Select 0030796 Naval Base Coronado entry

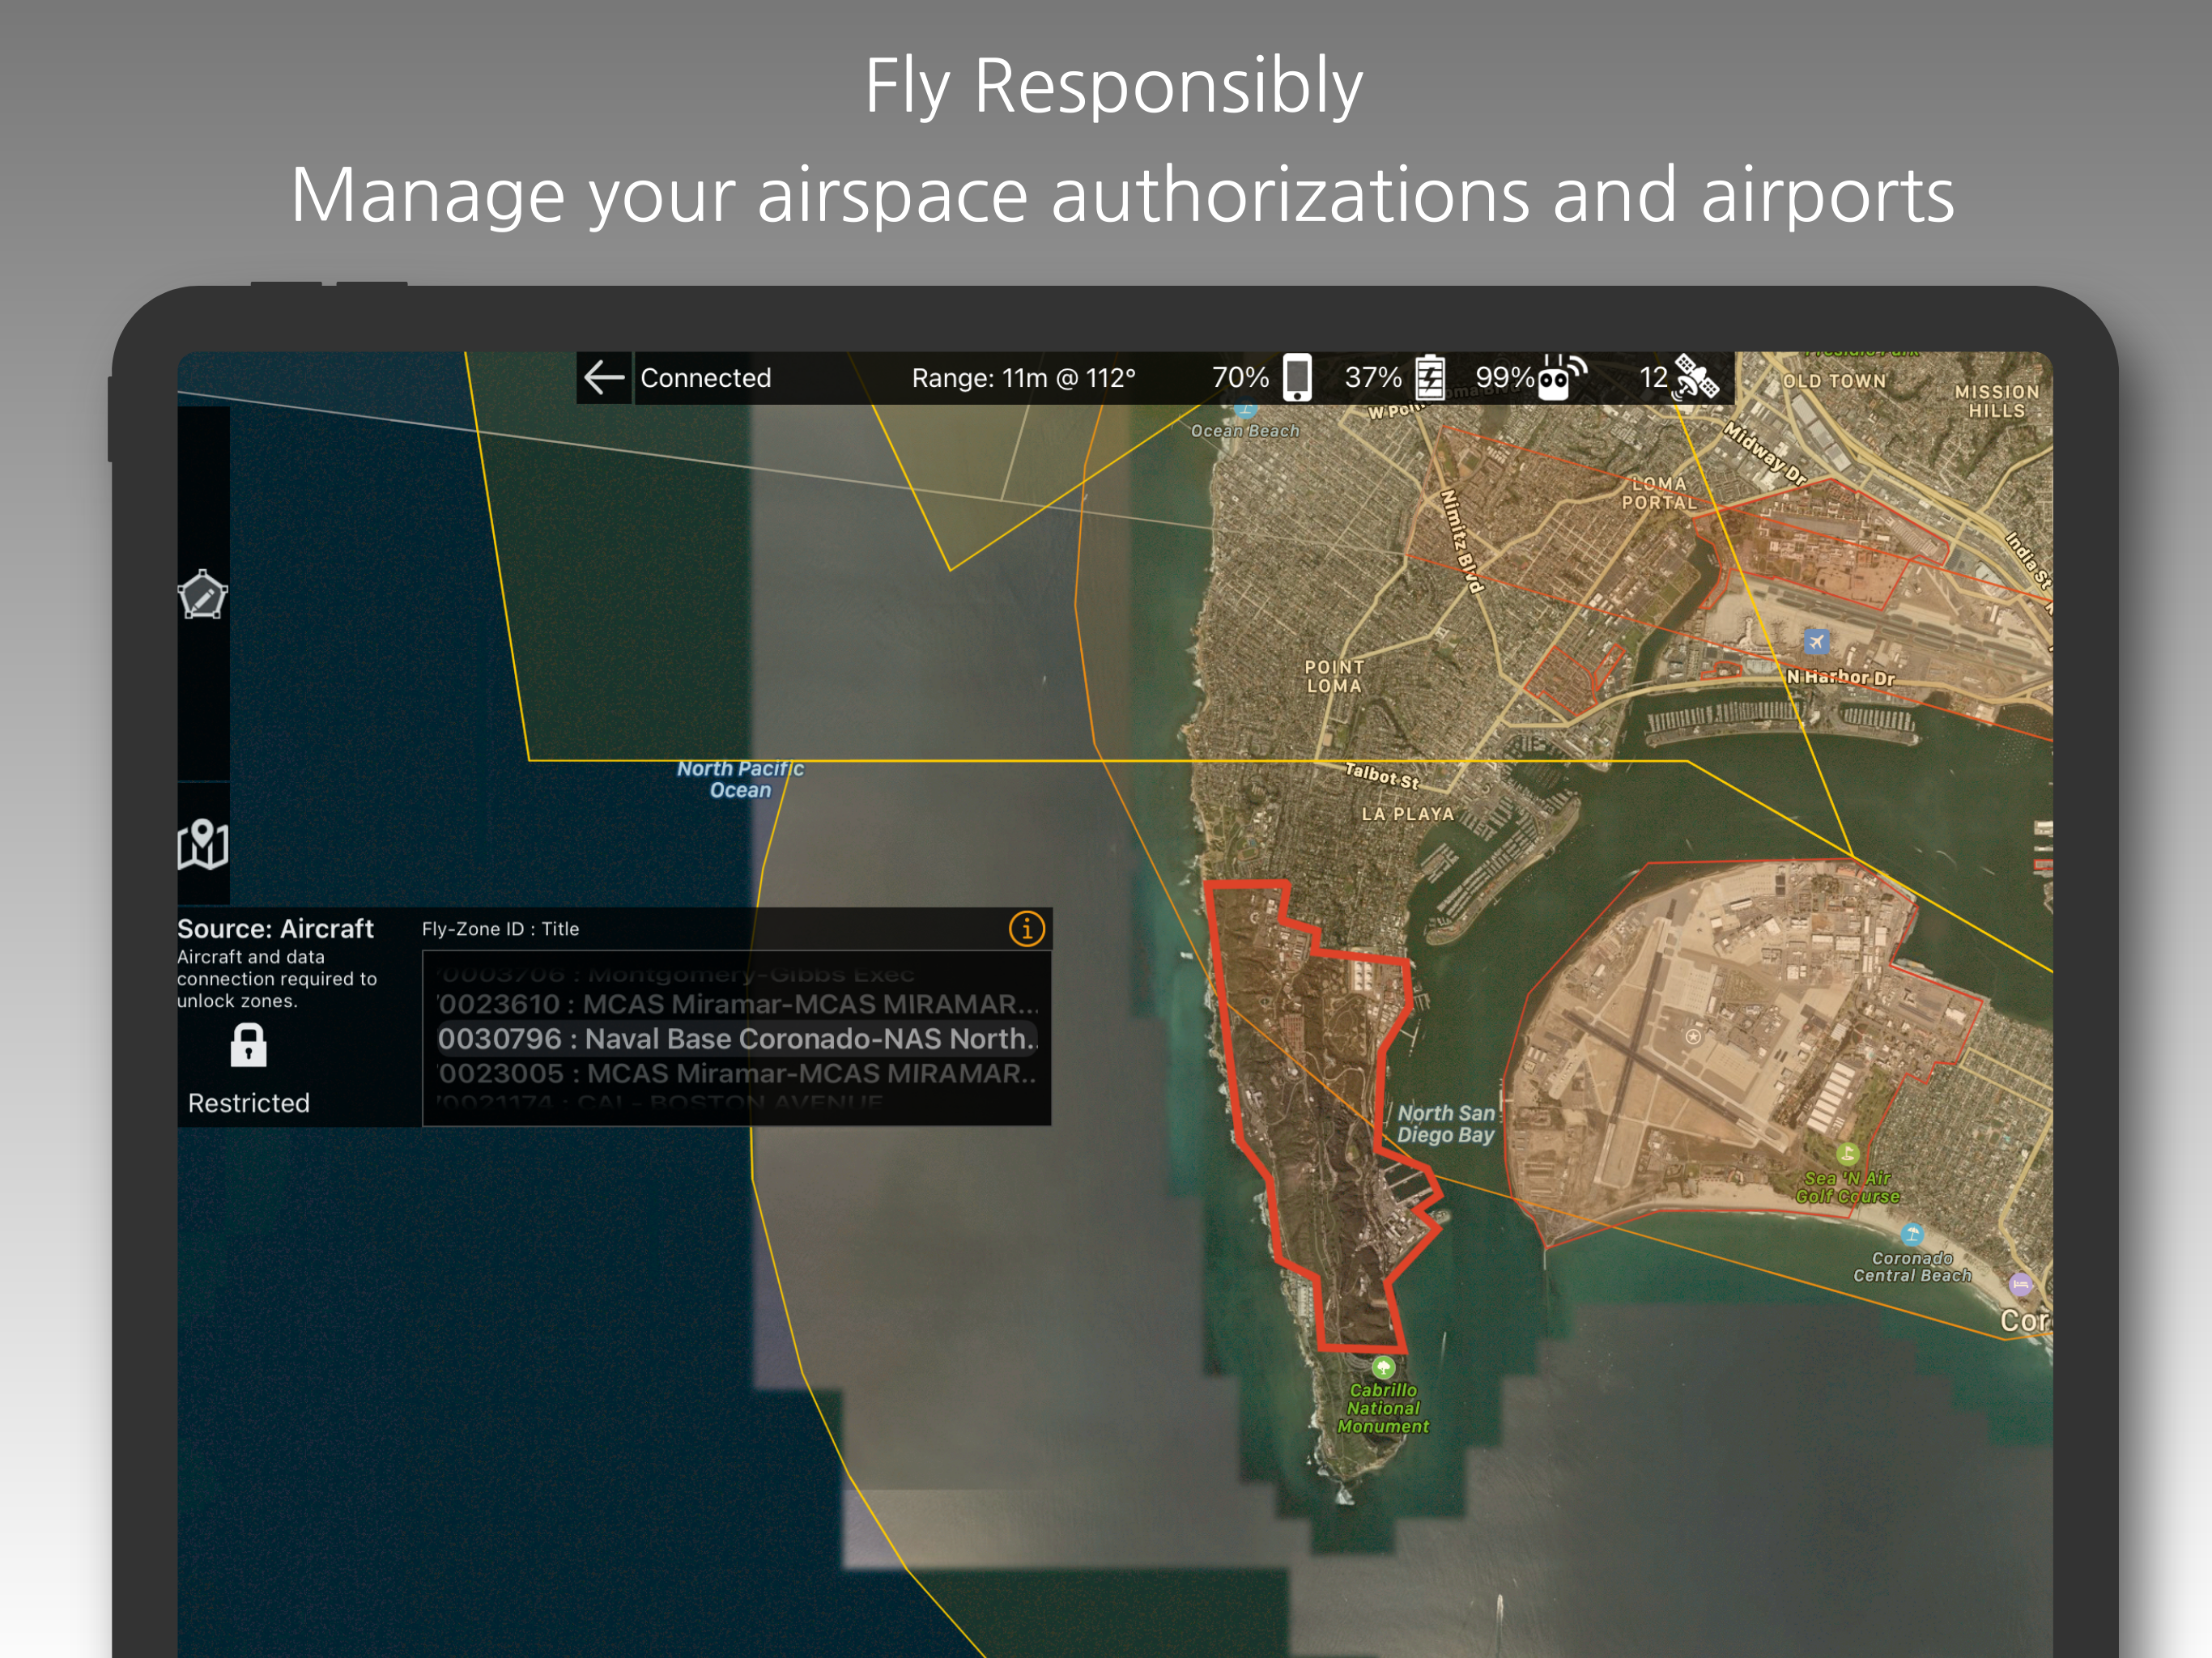pyautogui.click(x=738, y=1039)
